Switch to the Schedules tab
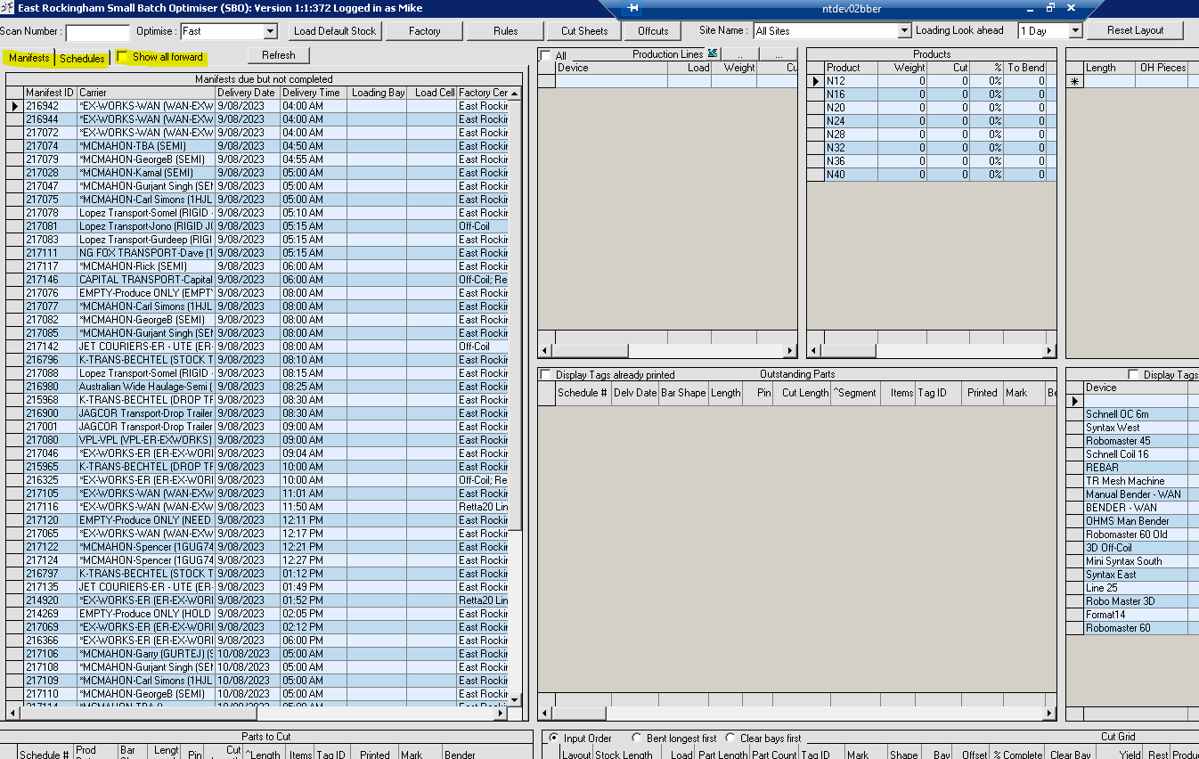Viewport: 1199px width, 759px height. [82, 59]
